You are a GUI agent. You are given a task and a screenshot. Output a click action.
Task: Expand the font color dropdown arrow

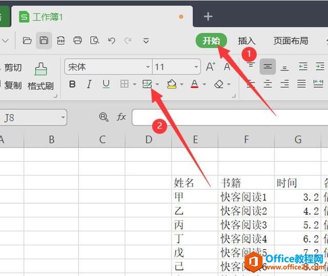(204, 84)
